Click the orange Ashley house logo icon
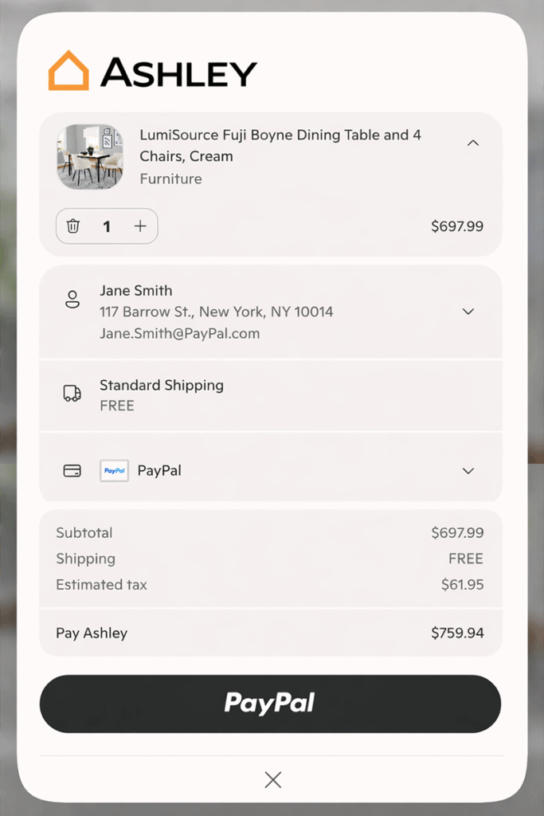The height and width of the screenshot is (816, 544). [x=68, y=70]
